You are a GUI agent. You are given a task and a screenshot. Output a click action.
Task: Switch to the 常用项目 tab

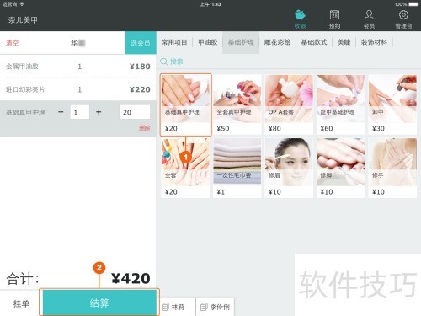click(x=174, y=42)
